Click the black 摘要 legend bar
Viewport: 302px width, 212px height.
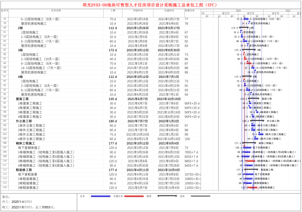(x=167, y=196)
